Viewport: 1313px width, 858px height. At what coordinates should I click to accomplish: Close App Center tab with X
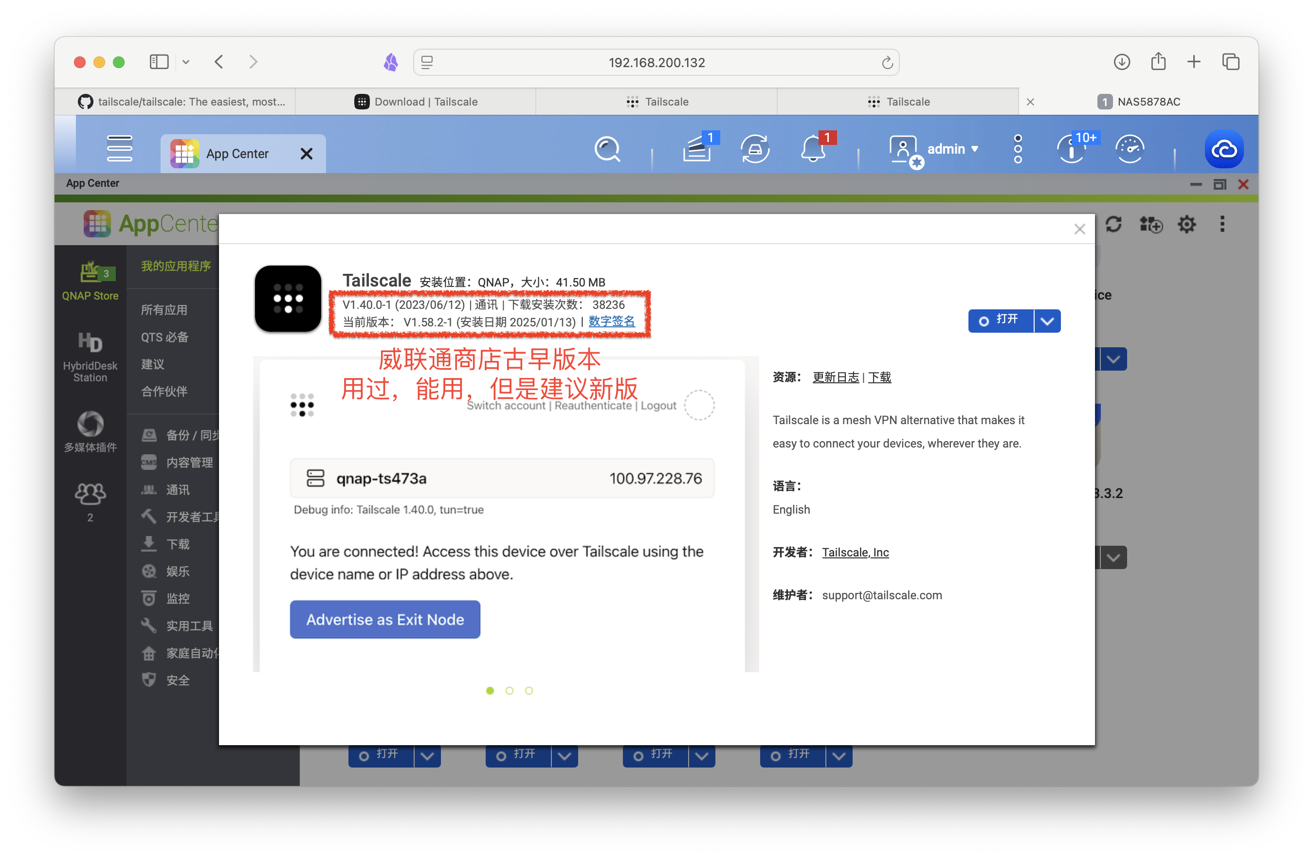(x=306, y=154)
